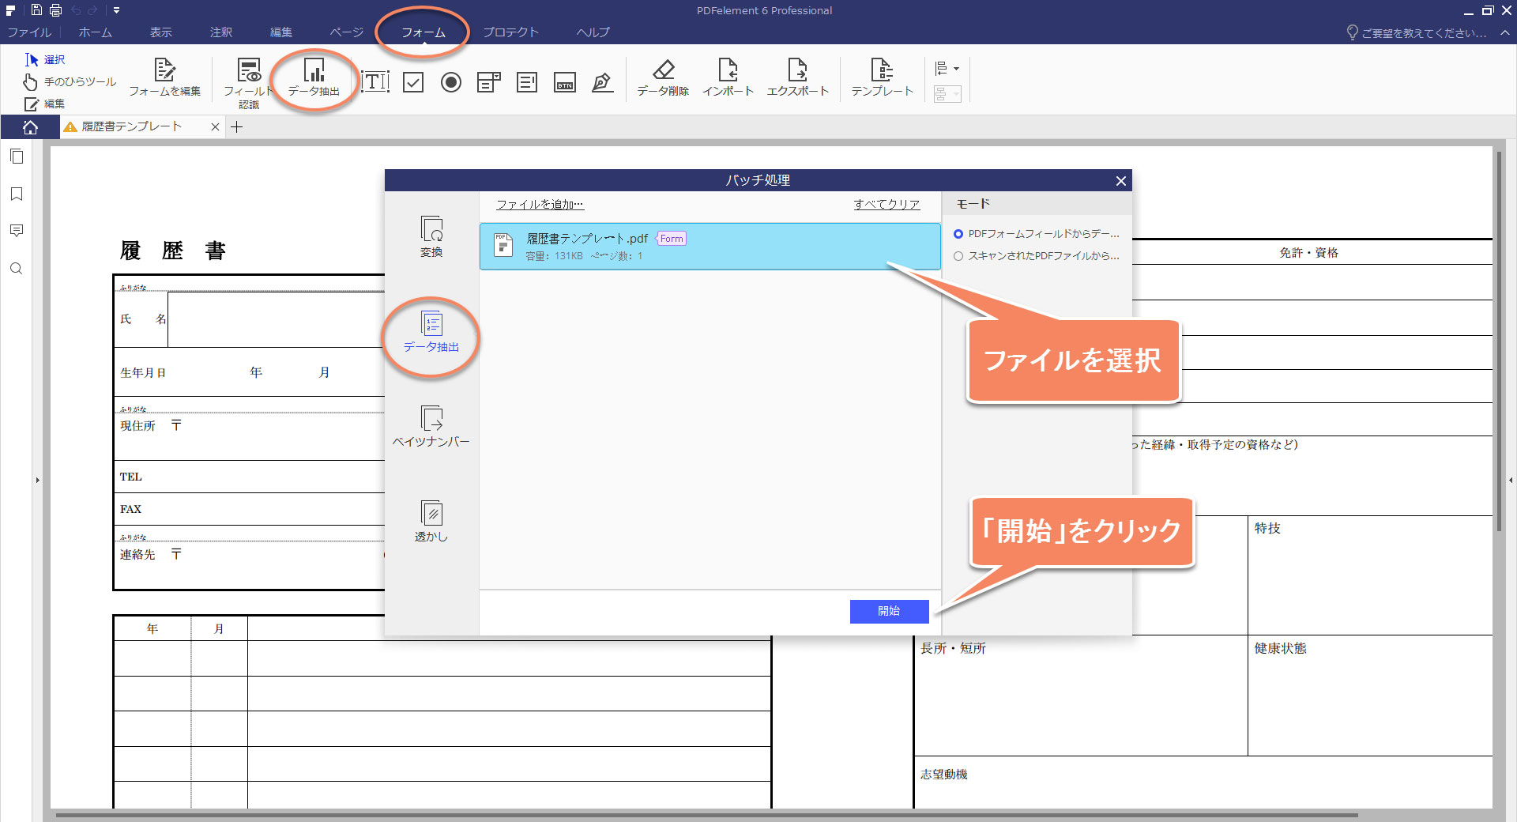This screenshot has width=1517, height=822.
Task: Expand the left panel with the arrow
Action: pyautogui.click(x=37, y=480)
